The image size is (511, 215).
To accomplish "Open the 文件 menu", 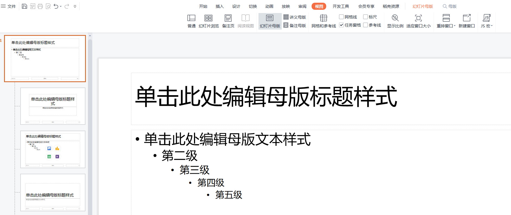I will (8, 6).
